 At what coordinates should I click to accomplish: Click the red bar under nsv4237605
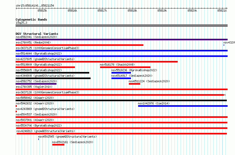tap(97, 62)
